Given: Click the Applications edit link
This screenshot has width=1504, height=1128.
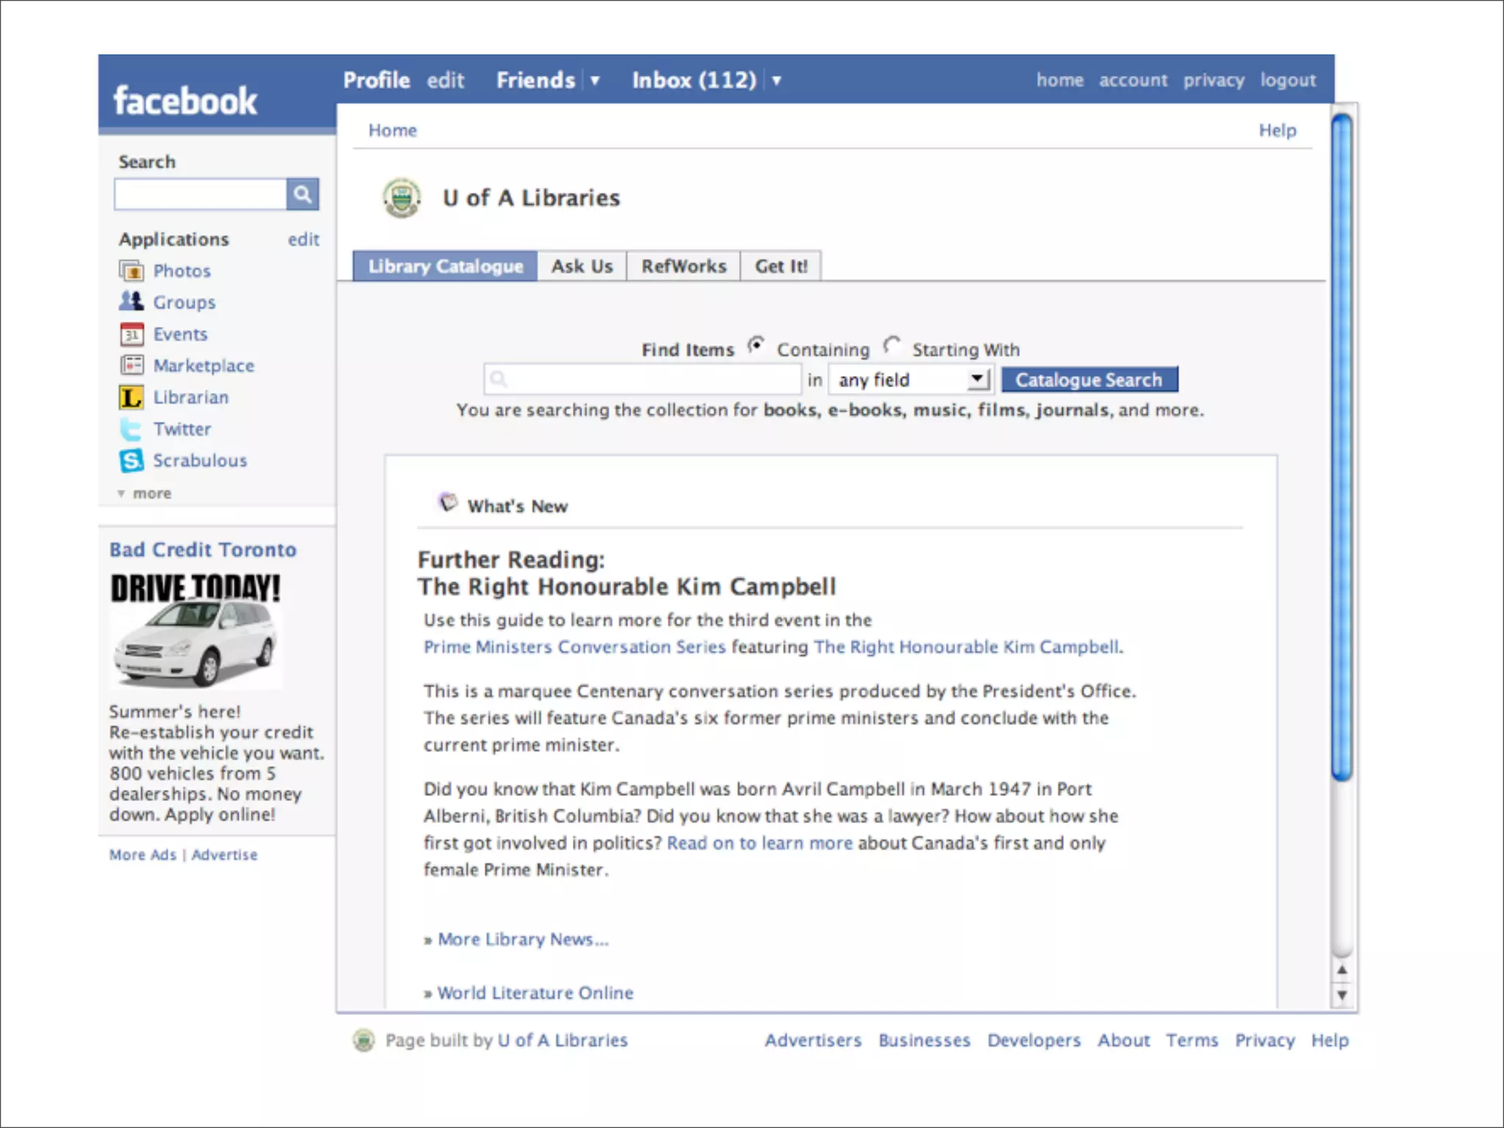Looking at the screenshot, I should (x=303, y=239).
